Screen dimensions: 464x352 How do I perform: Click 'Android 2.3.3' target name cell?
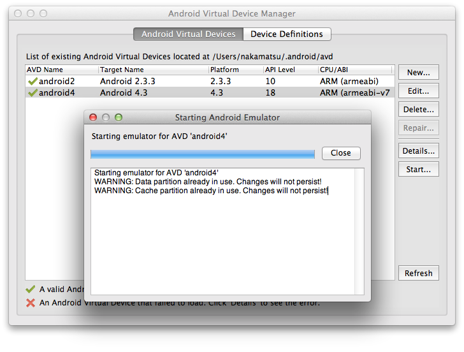click(127, 81)
